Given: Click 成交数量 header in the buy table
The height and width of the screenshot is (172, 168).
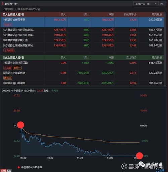Looking at the screenshot, I should coord(157,14).
